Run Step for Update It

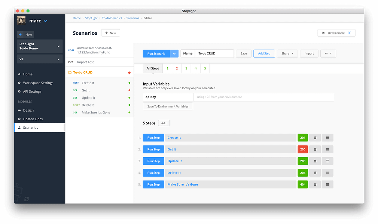pyautogui.click(x=153, y=161)
